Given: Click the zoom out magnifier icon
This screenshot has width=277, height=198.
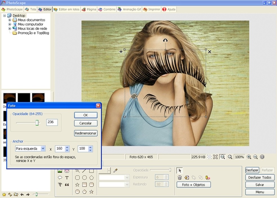Looking at the screenshot, I should 255,157.
